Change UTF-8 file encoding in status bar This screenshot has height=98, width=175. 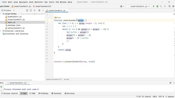(x=161, y=97)
